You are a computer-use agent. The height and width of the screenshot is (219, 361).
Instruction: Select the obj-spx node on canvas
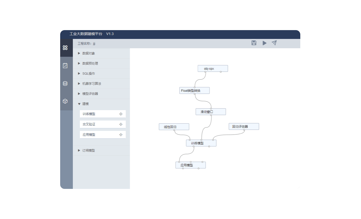213,68
